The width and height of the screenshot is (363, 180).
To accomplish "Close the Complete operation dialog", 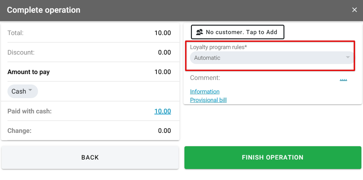I will click(x=354, y=10).
